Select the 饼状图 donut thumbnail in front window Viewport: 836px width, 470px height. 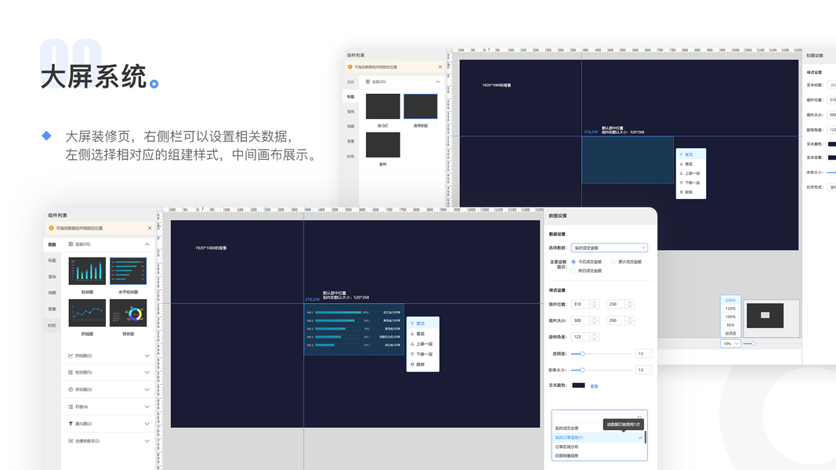(128, 313)
